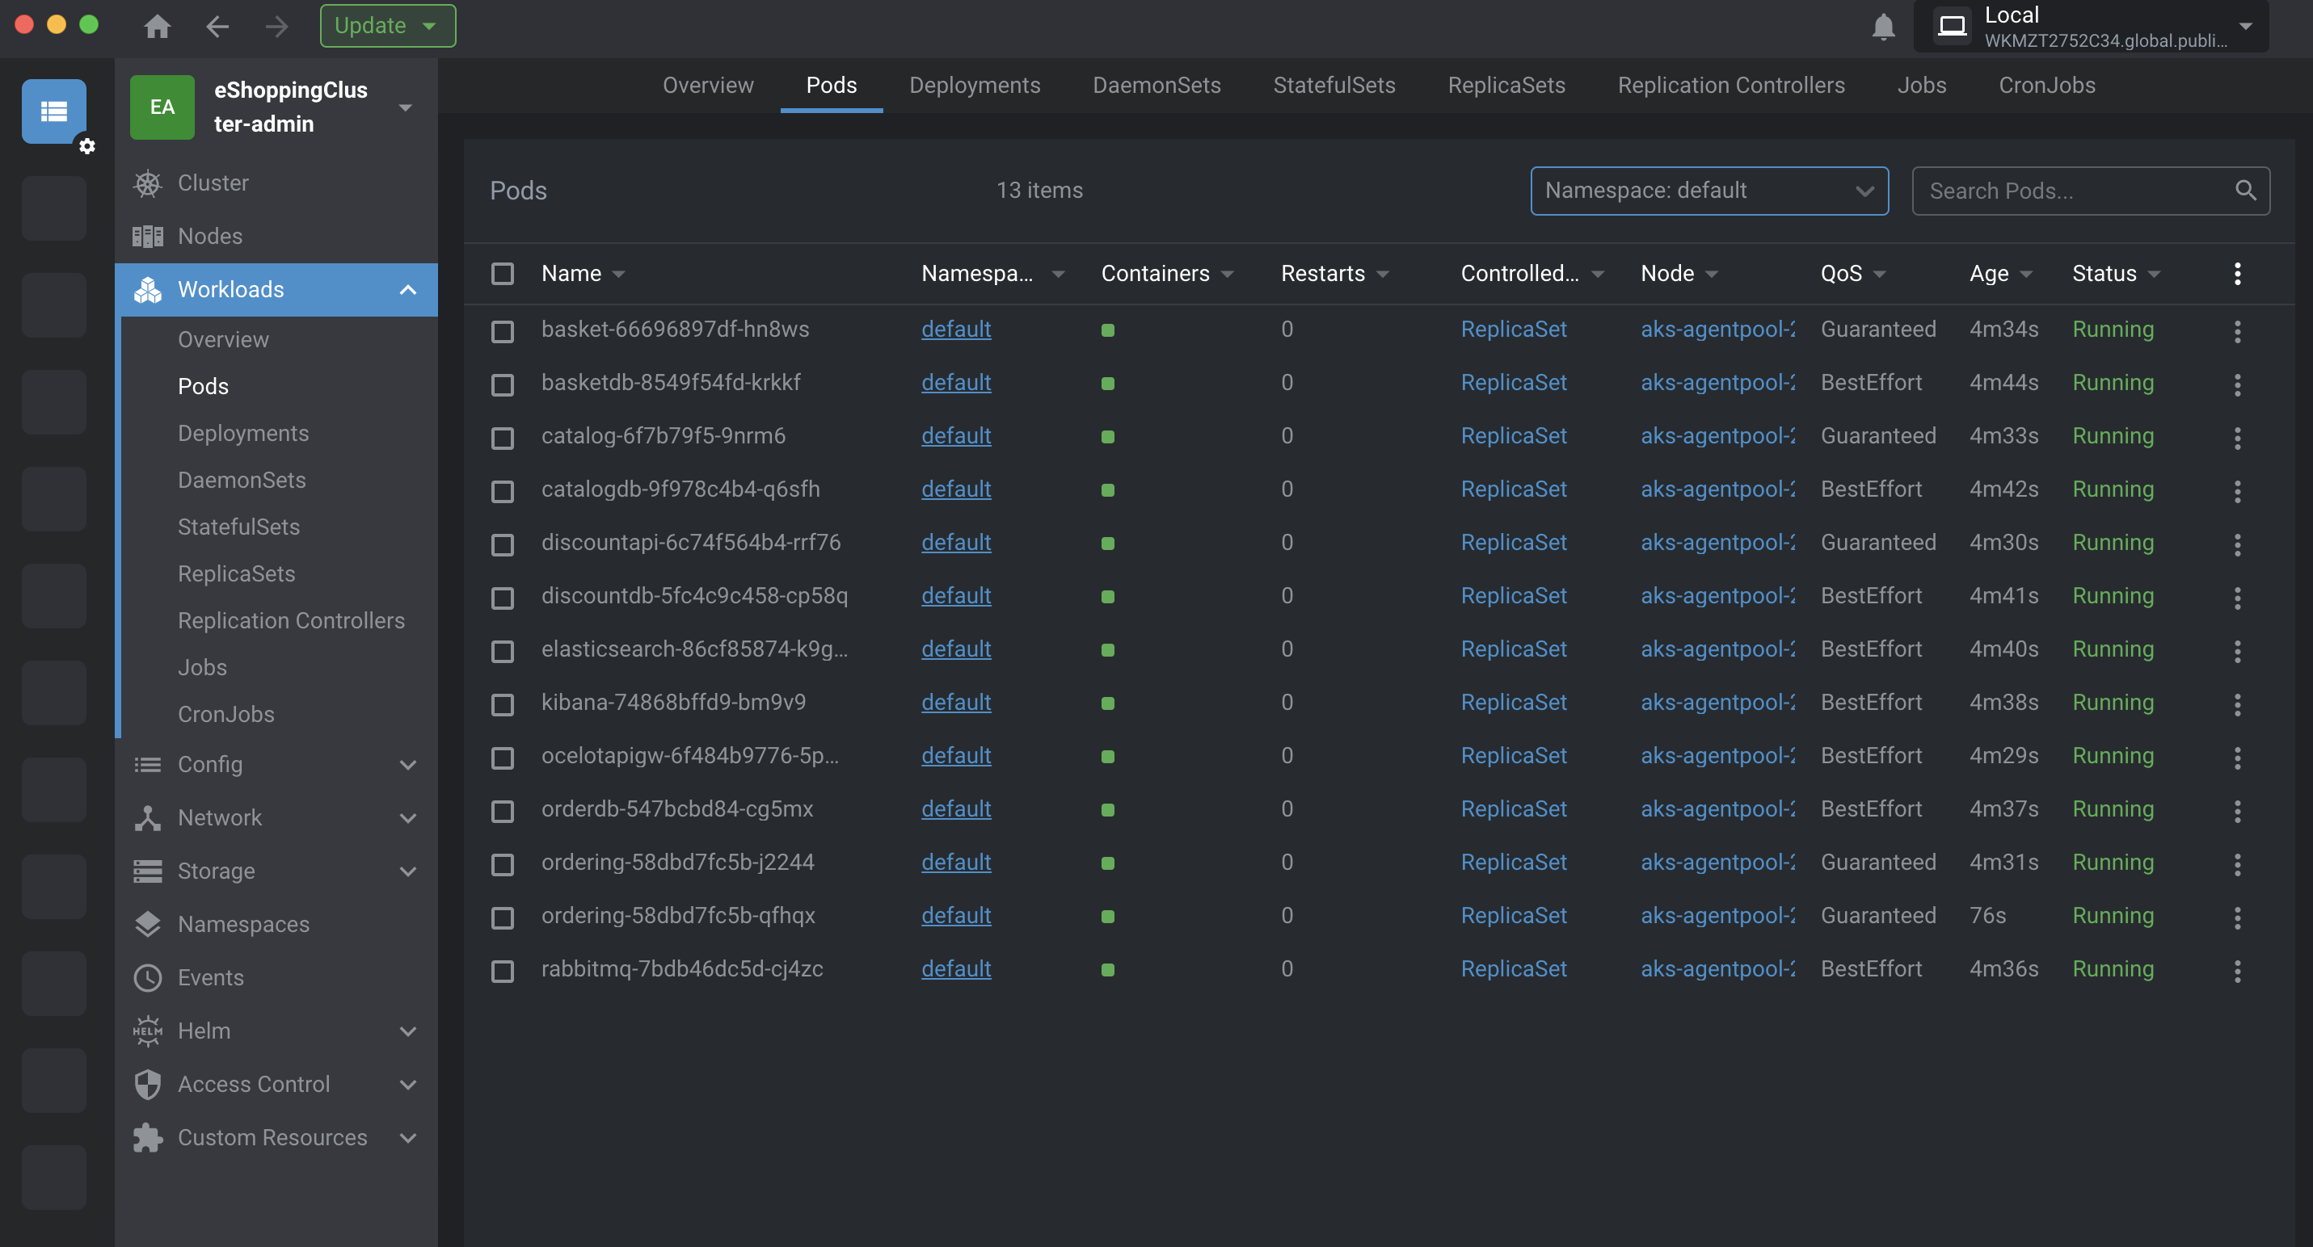Select the ordering-58dbd7fc5b-j2244 checkbox
Image resolution: width=2313 pixels, height=1247 pixels.
pyautogui.click(x=502, y=864)
